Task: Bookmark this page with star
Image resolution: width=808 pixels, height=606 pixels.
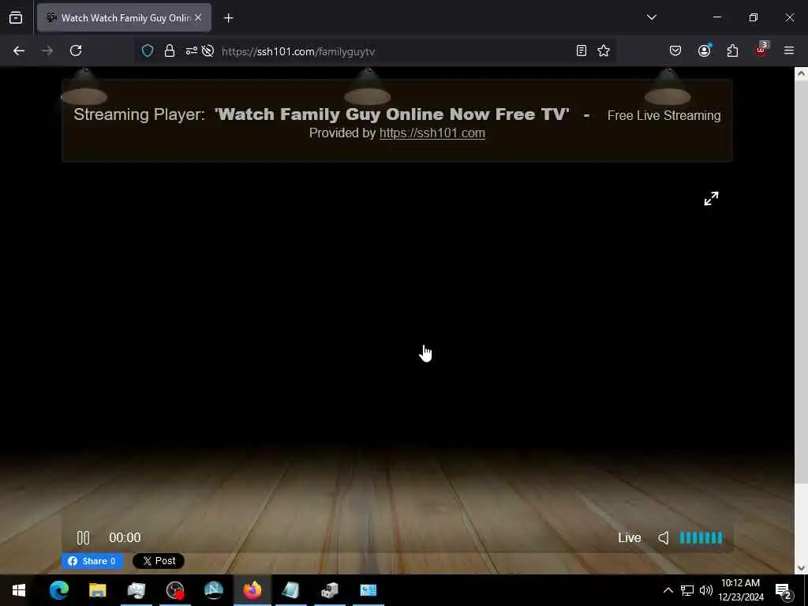Action: click(x=604, y=50)
